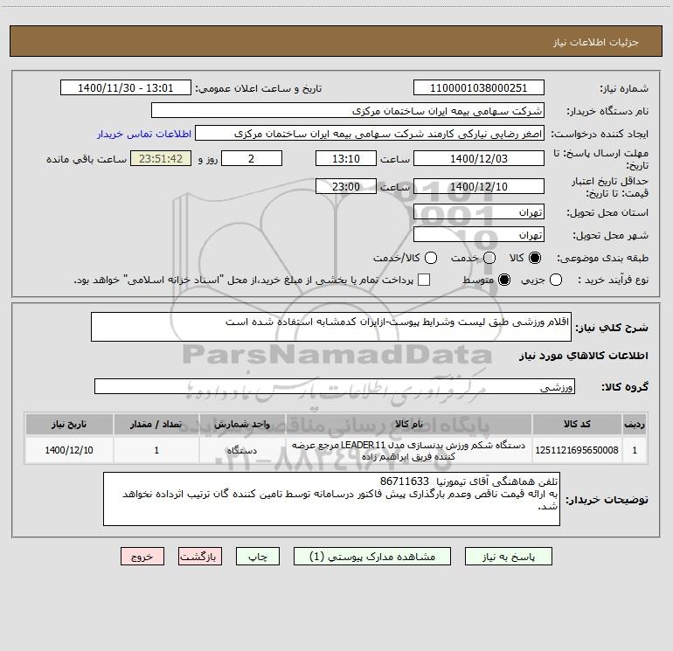This screenshot has width=673, height=651.
Task: Click the countdown timer 23:51:42
Action: tap(161, 158)
